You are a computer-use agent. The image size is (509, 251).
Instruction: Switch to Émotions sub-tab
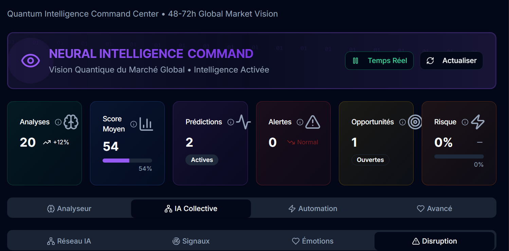coord(313,241)
